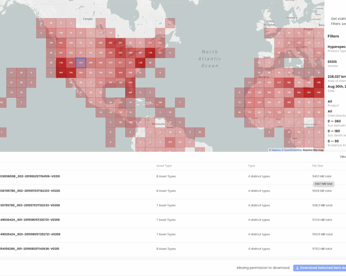Click the 550.9 MB total file size cell

coord(322,234)
